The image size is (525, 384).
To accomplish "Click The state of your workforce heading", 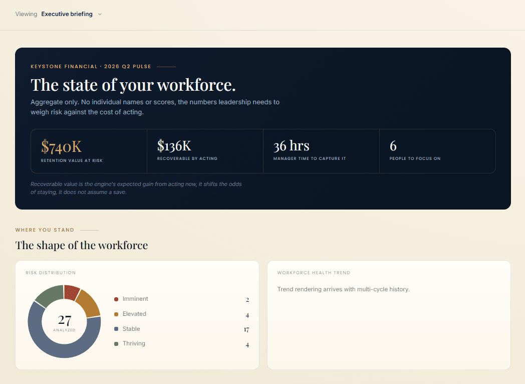I will 133,85.
